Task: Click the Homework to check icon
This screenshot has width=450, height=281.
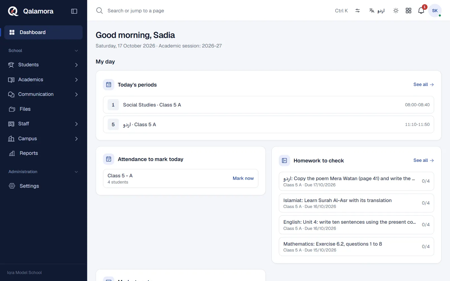Action: coord(284,160)
